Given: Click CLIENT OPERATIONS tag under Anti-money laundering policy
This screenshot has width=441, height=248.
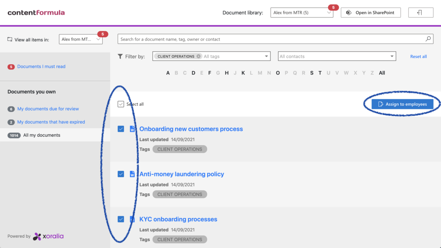Looking at the screenshot, I should pos(180,194).
